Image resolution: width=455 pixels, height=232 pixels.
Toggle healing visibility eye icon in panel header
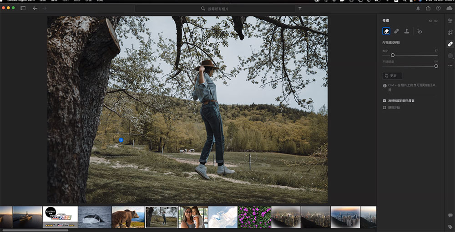point(436,21)
